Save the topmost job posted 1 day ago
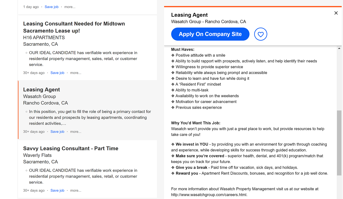Screen dimensions: 343x199 pyautogui.click(x=51, y=7)
